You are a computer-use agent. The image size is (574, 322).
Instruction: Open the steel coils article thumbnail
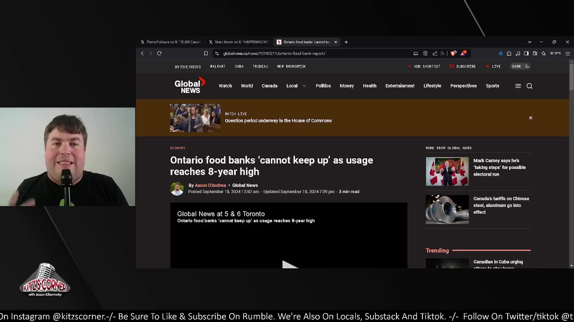click(x=447, y=209)
